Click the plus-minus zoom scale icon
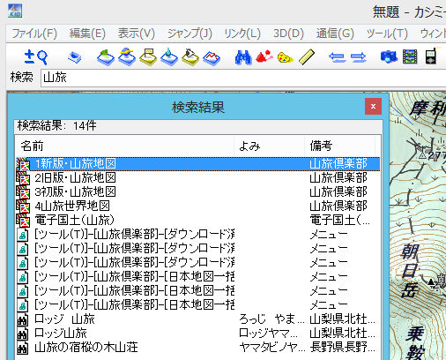The width and height of the screenshot is (446, 360). point(29,56)
